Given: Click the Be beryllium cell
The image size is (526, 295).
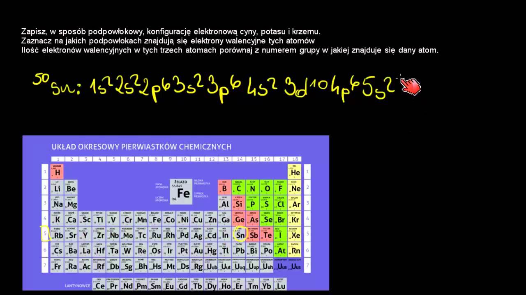Looking at the screenshot, I should [71, 187].
